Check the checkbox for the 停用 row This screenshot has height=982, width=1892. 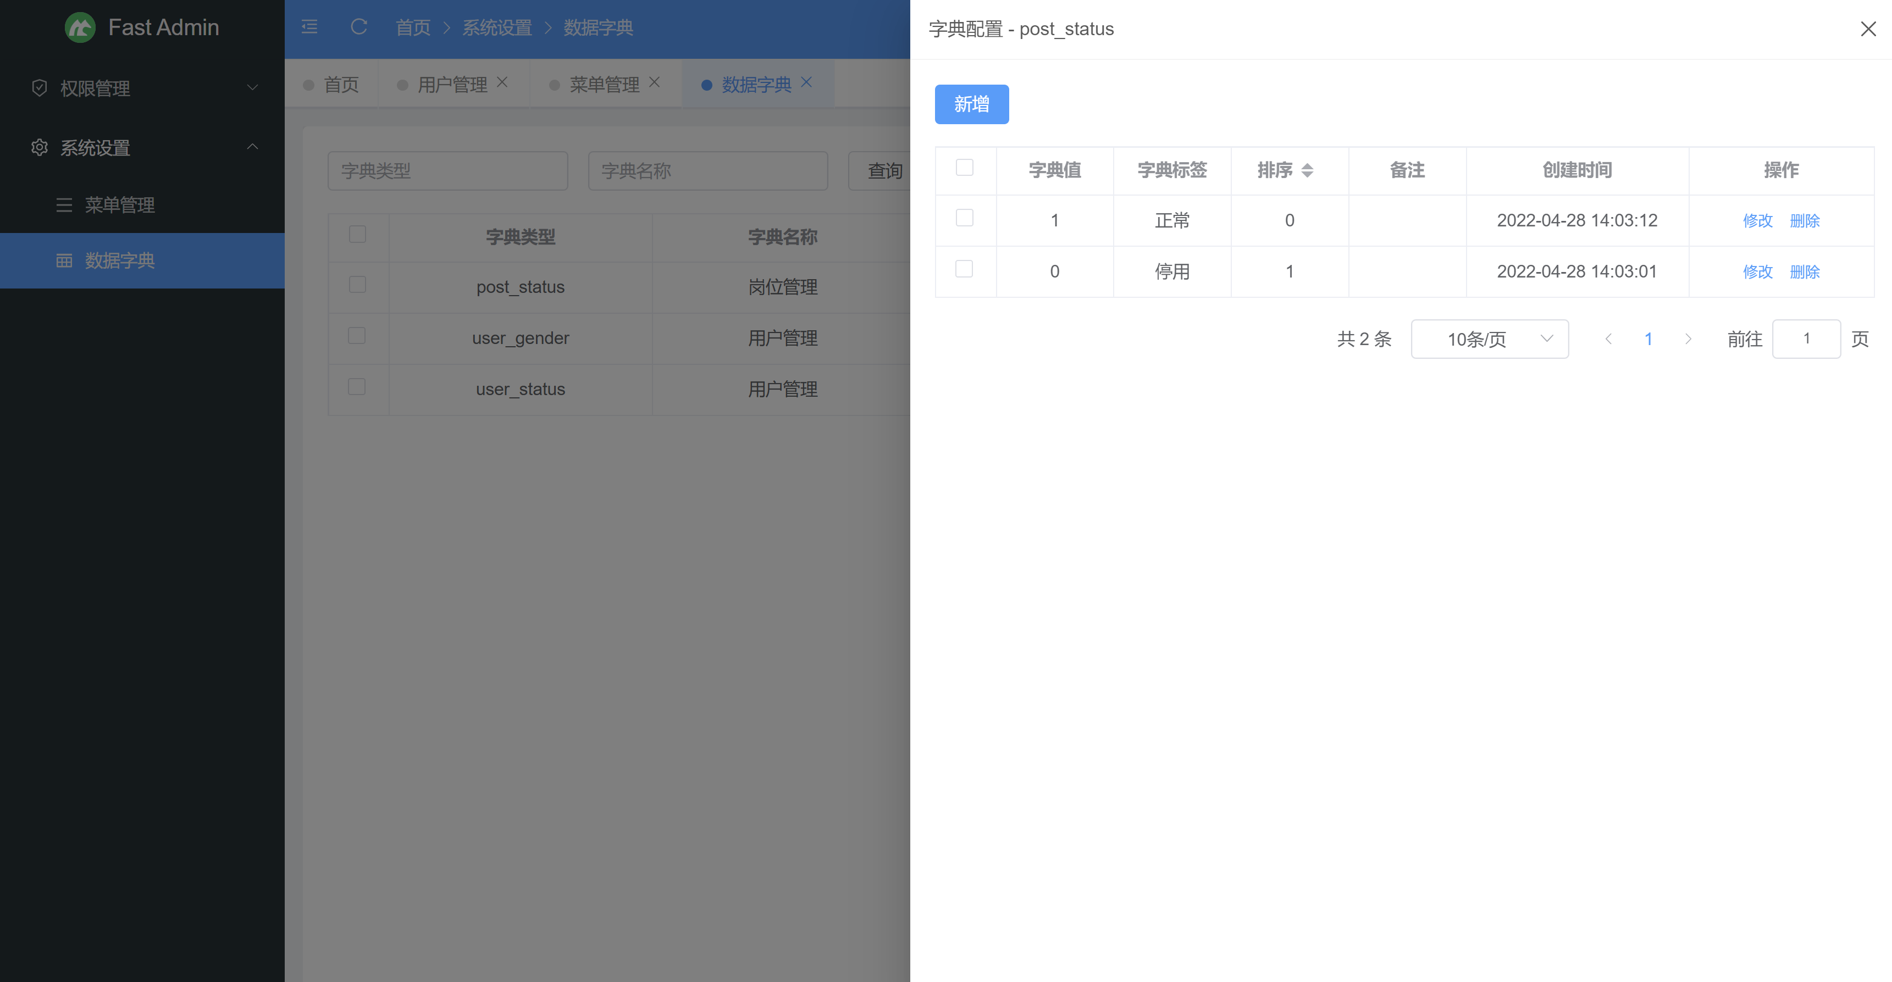click(x=964, y=270)
